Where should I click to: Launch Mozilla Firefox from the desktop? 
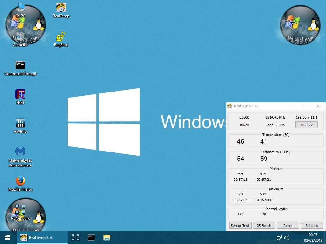point(20,184)
